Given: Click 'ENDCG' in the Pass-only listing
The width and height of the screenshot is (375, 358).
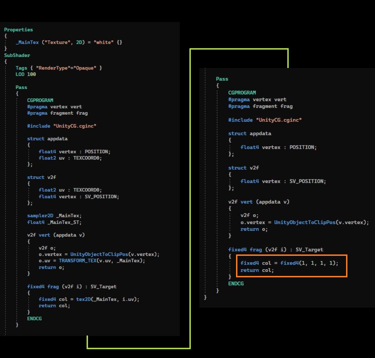Looking at the screenshot, I should pos(236,283).
